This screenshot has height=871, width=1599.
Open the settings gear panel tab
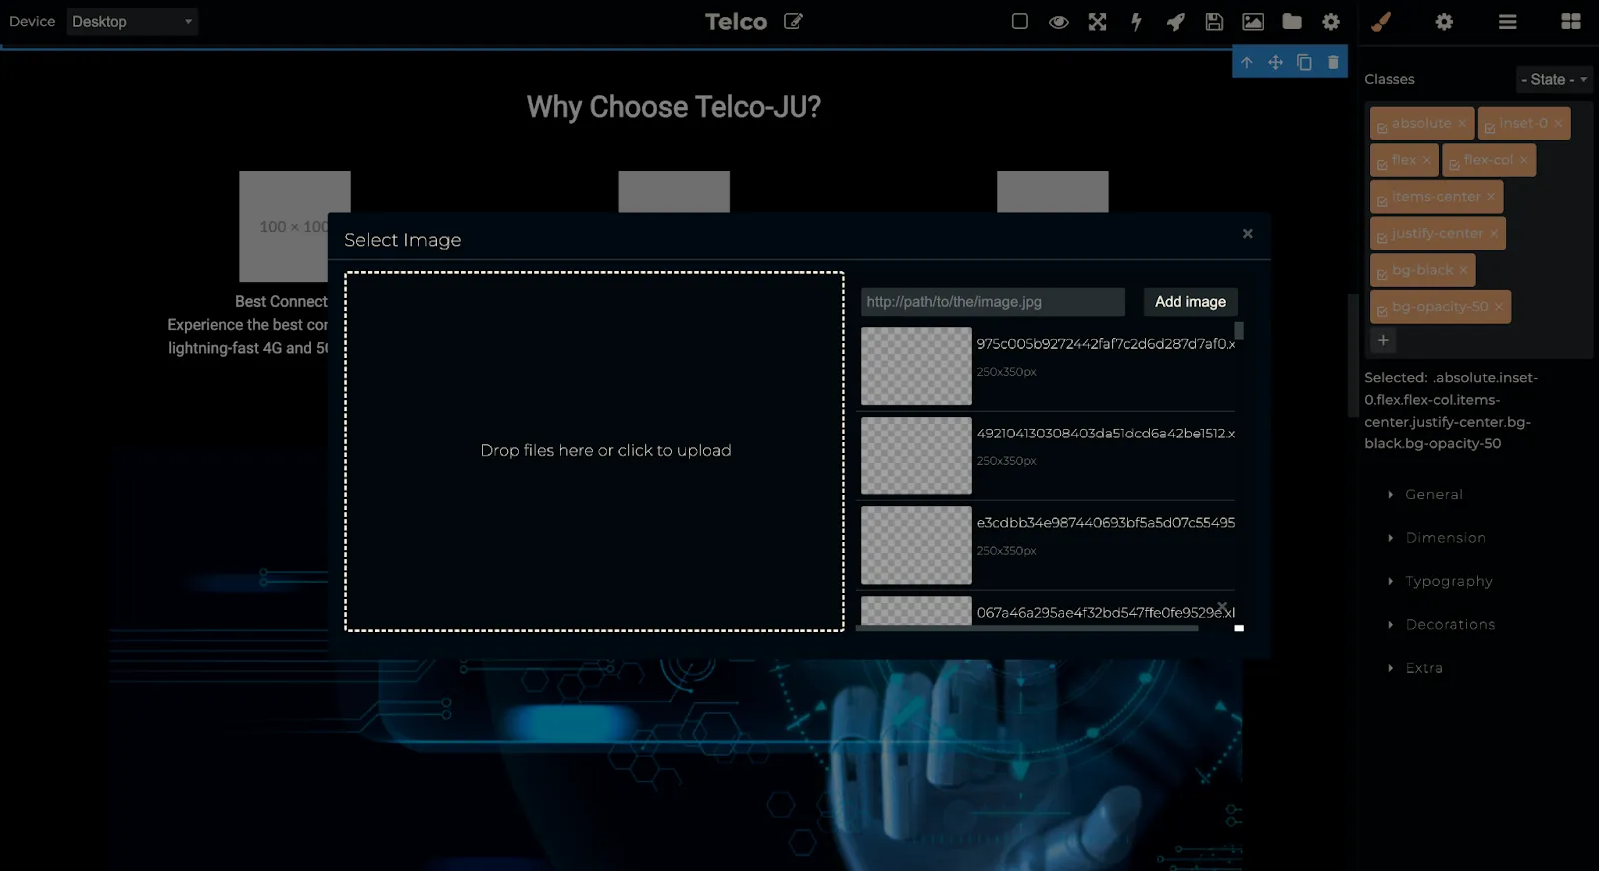(x=1444, y=21)
